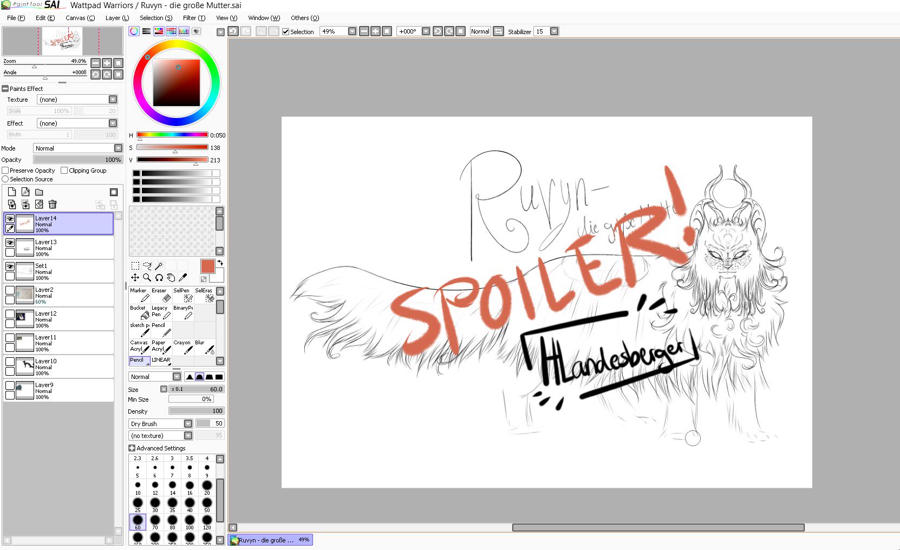The width and height of the screenshot is (900, 550).
Task: Select the Magic Wand tool
Action: click(159, 266)
